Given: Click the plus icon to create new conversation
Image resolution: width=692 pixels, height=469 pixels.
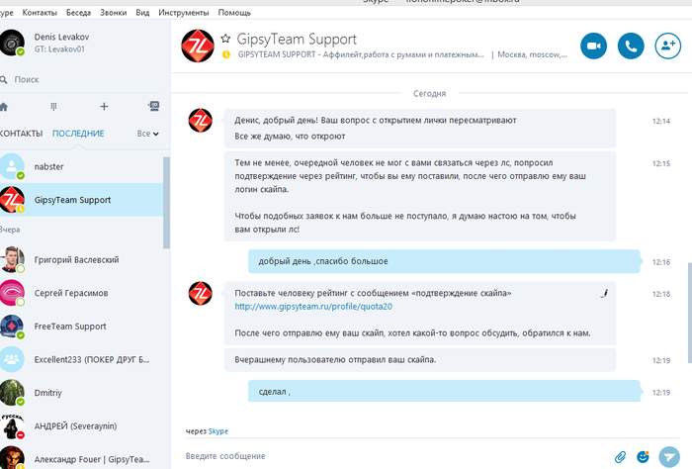Looking at the screenshot, I should point(104,107).
